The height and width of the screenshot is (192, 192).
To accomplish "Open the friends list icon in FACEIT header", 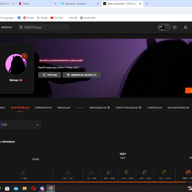I will pyautogui.click(x=185, y=27).
